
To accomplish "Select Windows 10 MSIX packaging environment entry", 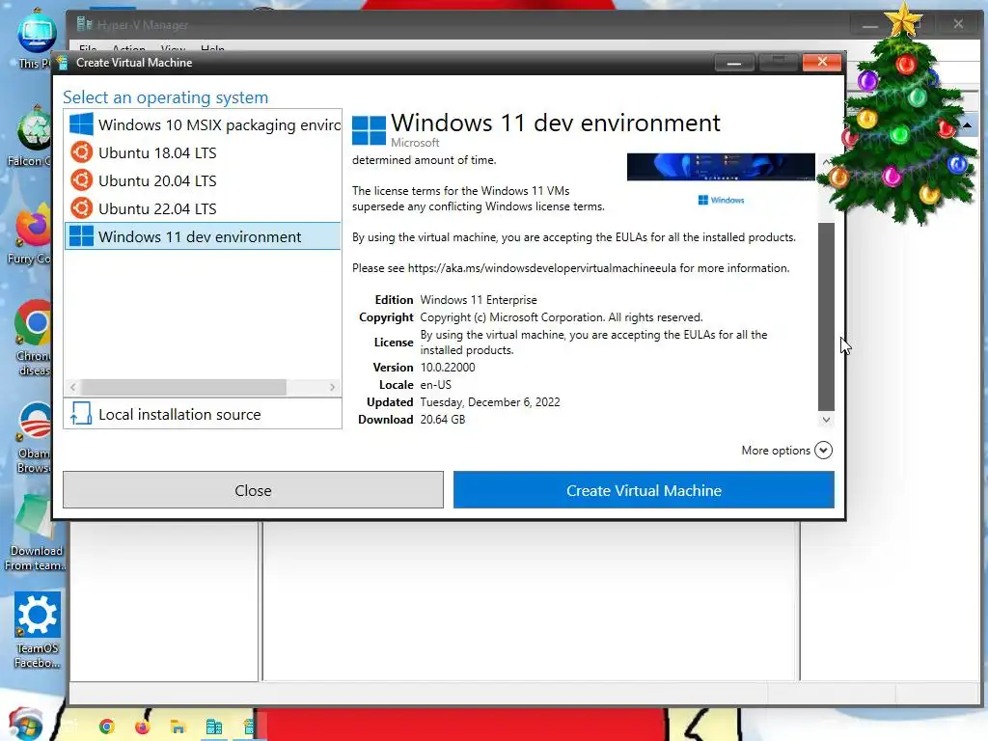I will click(203, 124).
